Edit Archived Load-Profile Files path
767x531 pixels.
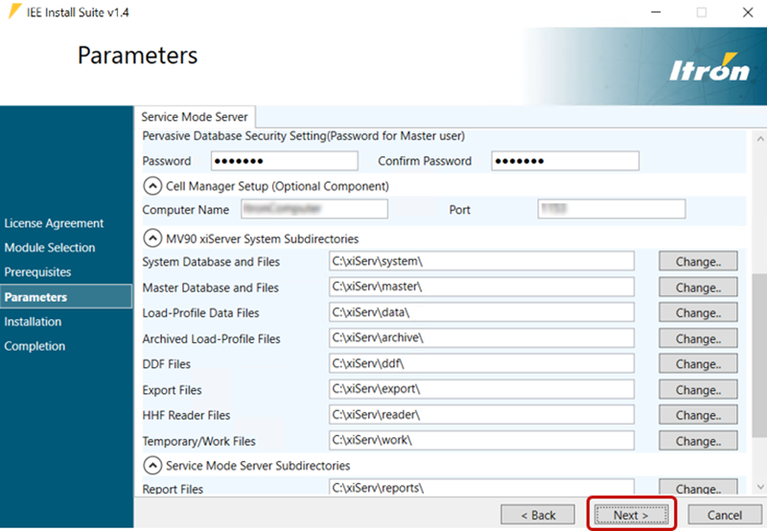481,337
